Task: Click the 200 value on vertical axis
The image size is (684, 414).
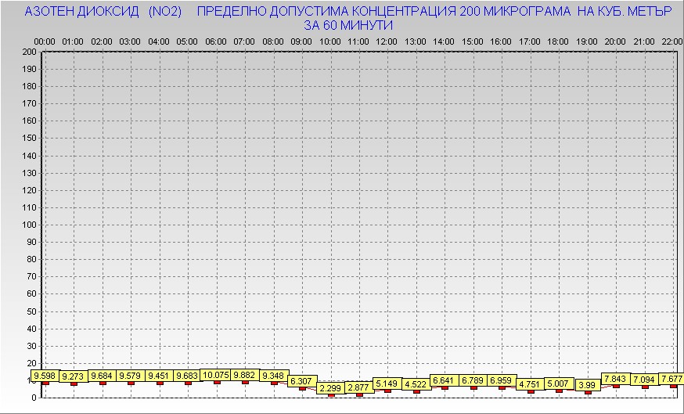Action: coord(29,52)
